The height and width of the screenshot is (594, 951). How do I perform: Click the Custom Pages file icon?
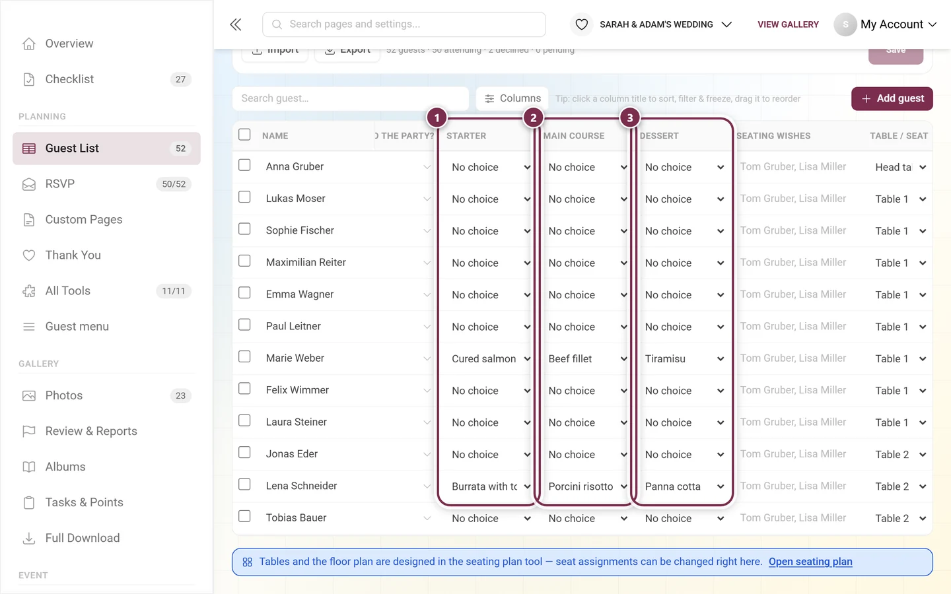click(29, 220)
